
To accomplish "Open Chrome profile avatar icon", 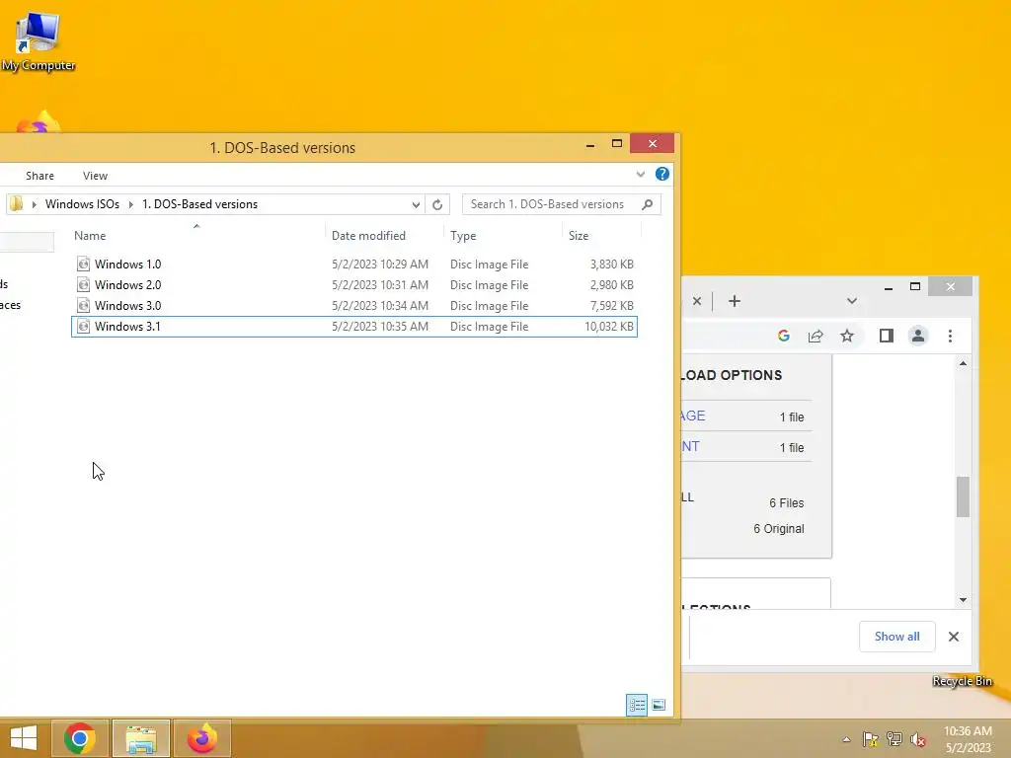I will coord(917,336).
